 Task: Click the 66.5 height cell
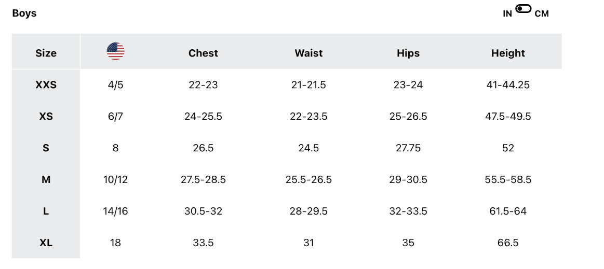pos(508,243)
